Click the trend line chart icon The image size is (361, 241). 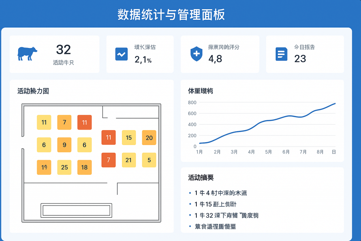(x=121, y=54)
